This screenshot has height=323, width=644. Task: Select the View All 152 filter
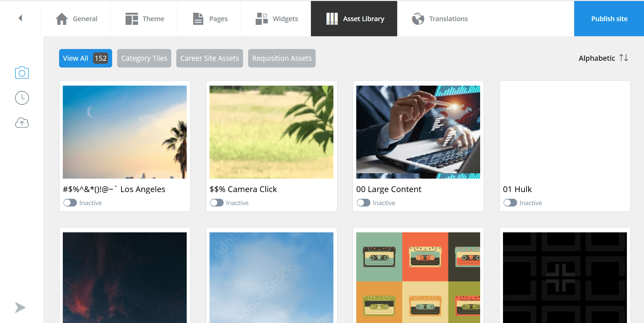[x=86, y=58]
